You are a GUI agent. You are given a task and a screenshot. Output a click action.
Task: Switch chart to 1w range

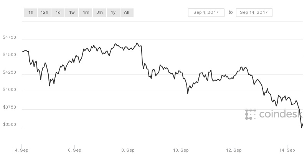point(72,13)
